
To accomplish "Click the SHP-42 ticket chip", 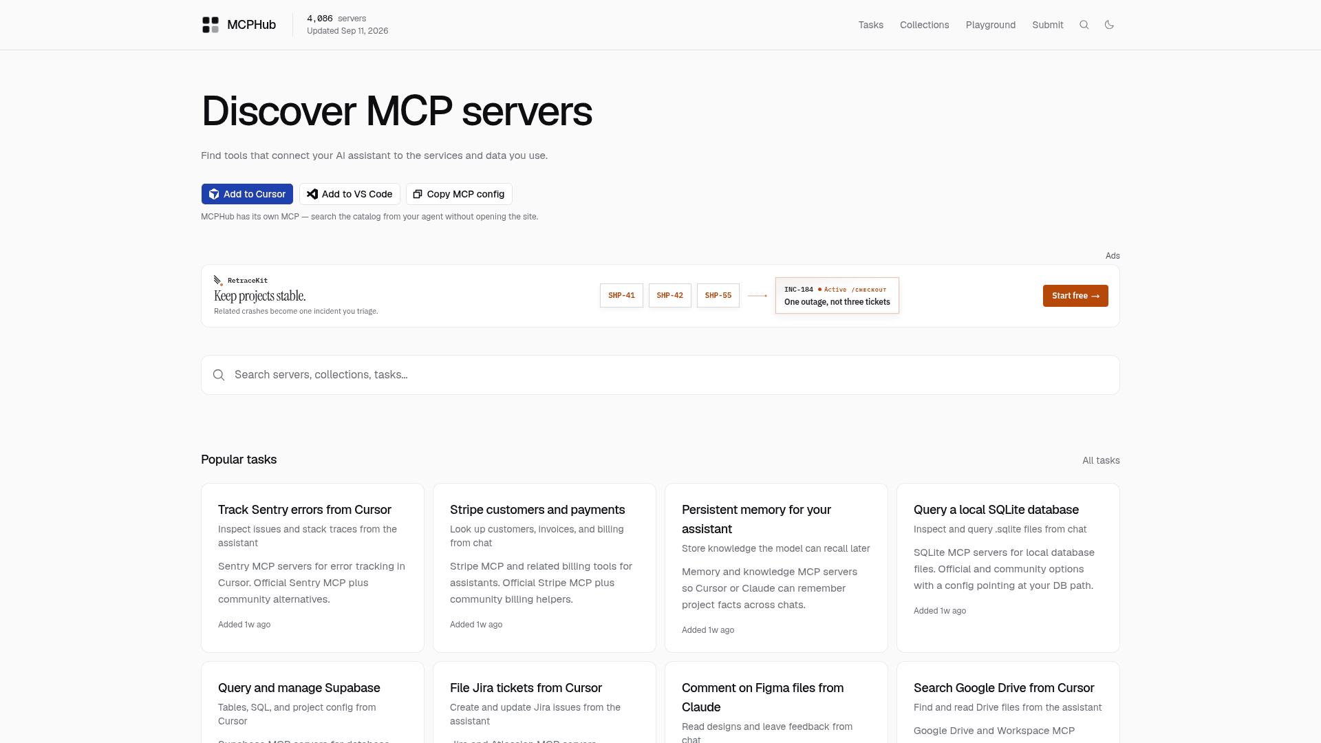I will click(x=669, y=296).
